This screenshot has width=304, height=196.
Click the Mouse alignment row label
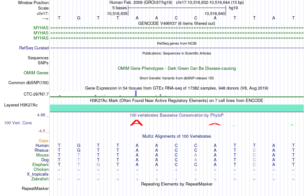pos(42,155)
